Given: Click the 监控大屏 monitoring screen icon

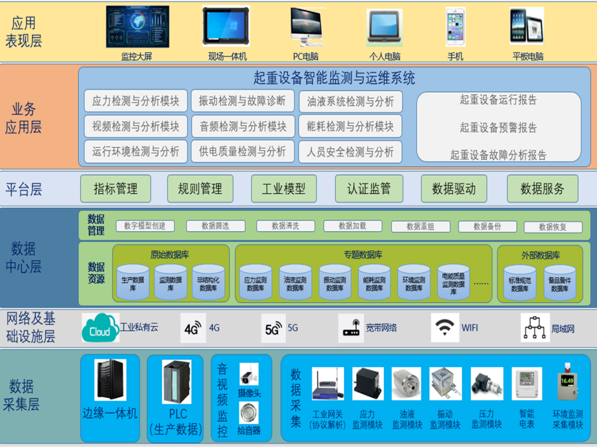Looking at the screenshot, I should 136,28.
